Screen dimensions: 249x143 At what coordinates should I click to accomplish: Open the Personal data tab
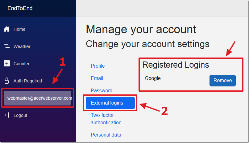[106, 135]
